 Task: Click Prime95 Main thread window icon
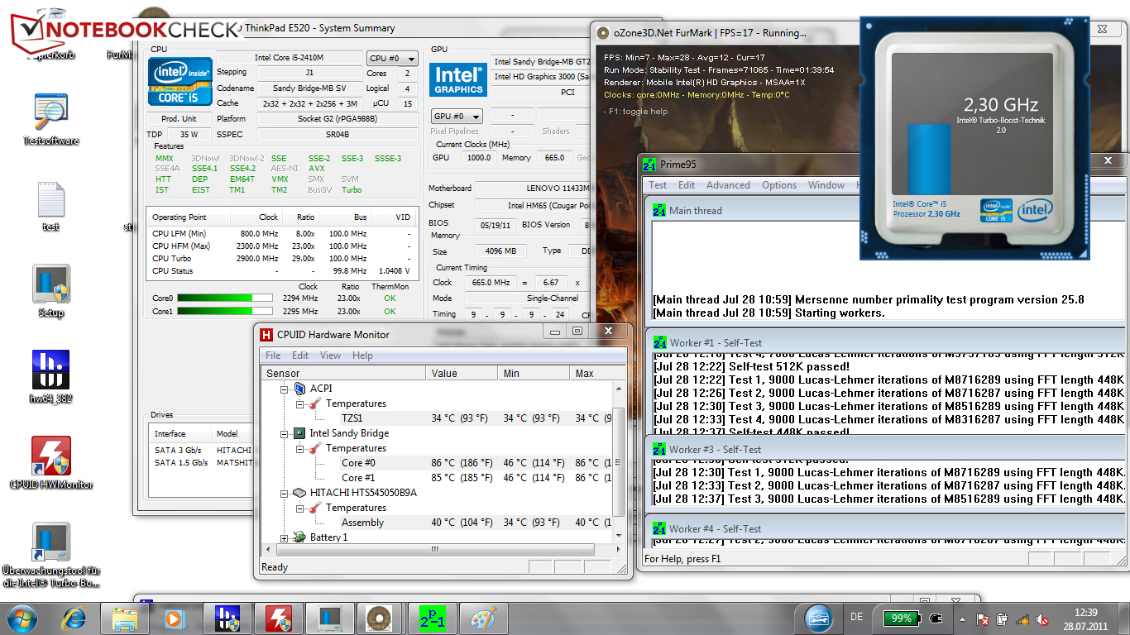point(659,211)
